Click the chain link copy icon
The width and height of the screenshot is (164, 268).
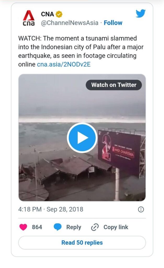(x=94, y=227)
